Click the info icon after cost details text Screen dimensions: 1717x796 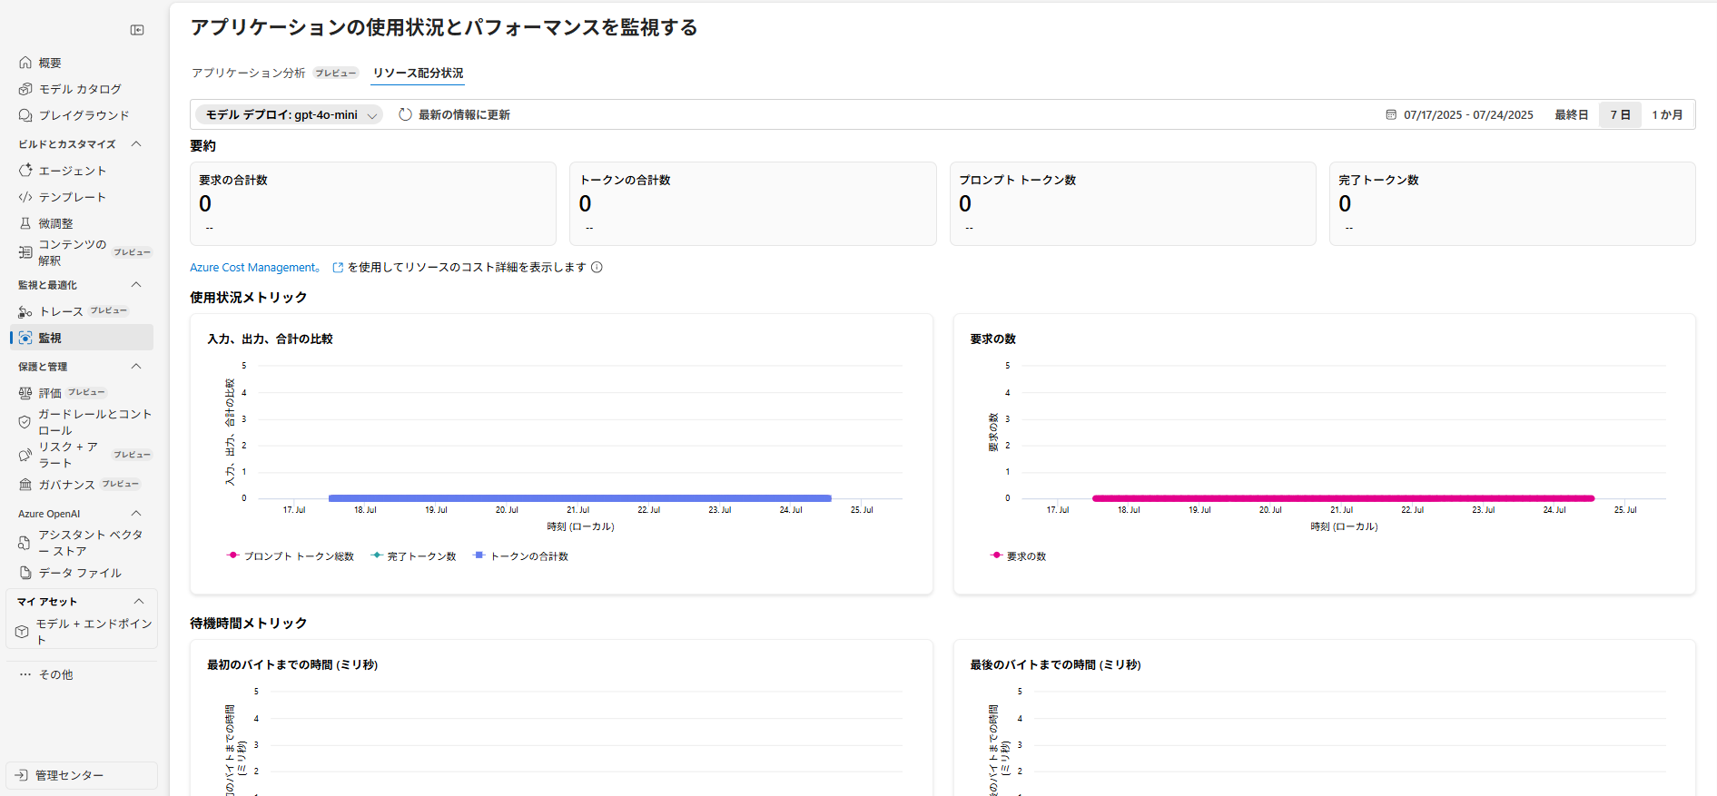[597, 268]
